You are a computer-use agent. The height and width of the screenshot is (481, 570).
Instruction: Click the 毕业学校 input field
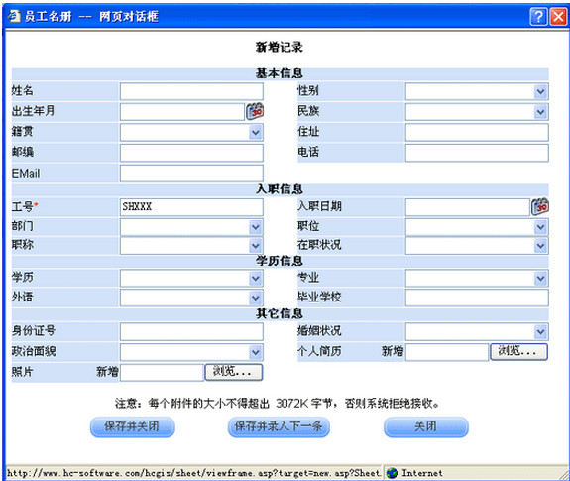[x=477, y=299]
